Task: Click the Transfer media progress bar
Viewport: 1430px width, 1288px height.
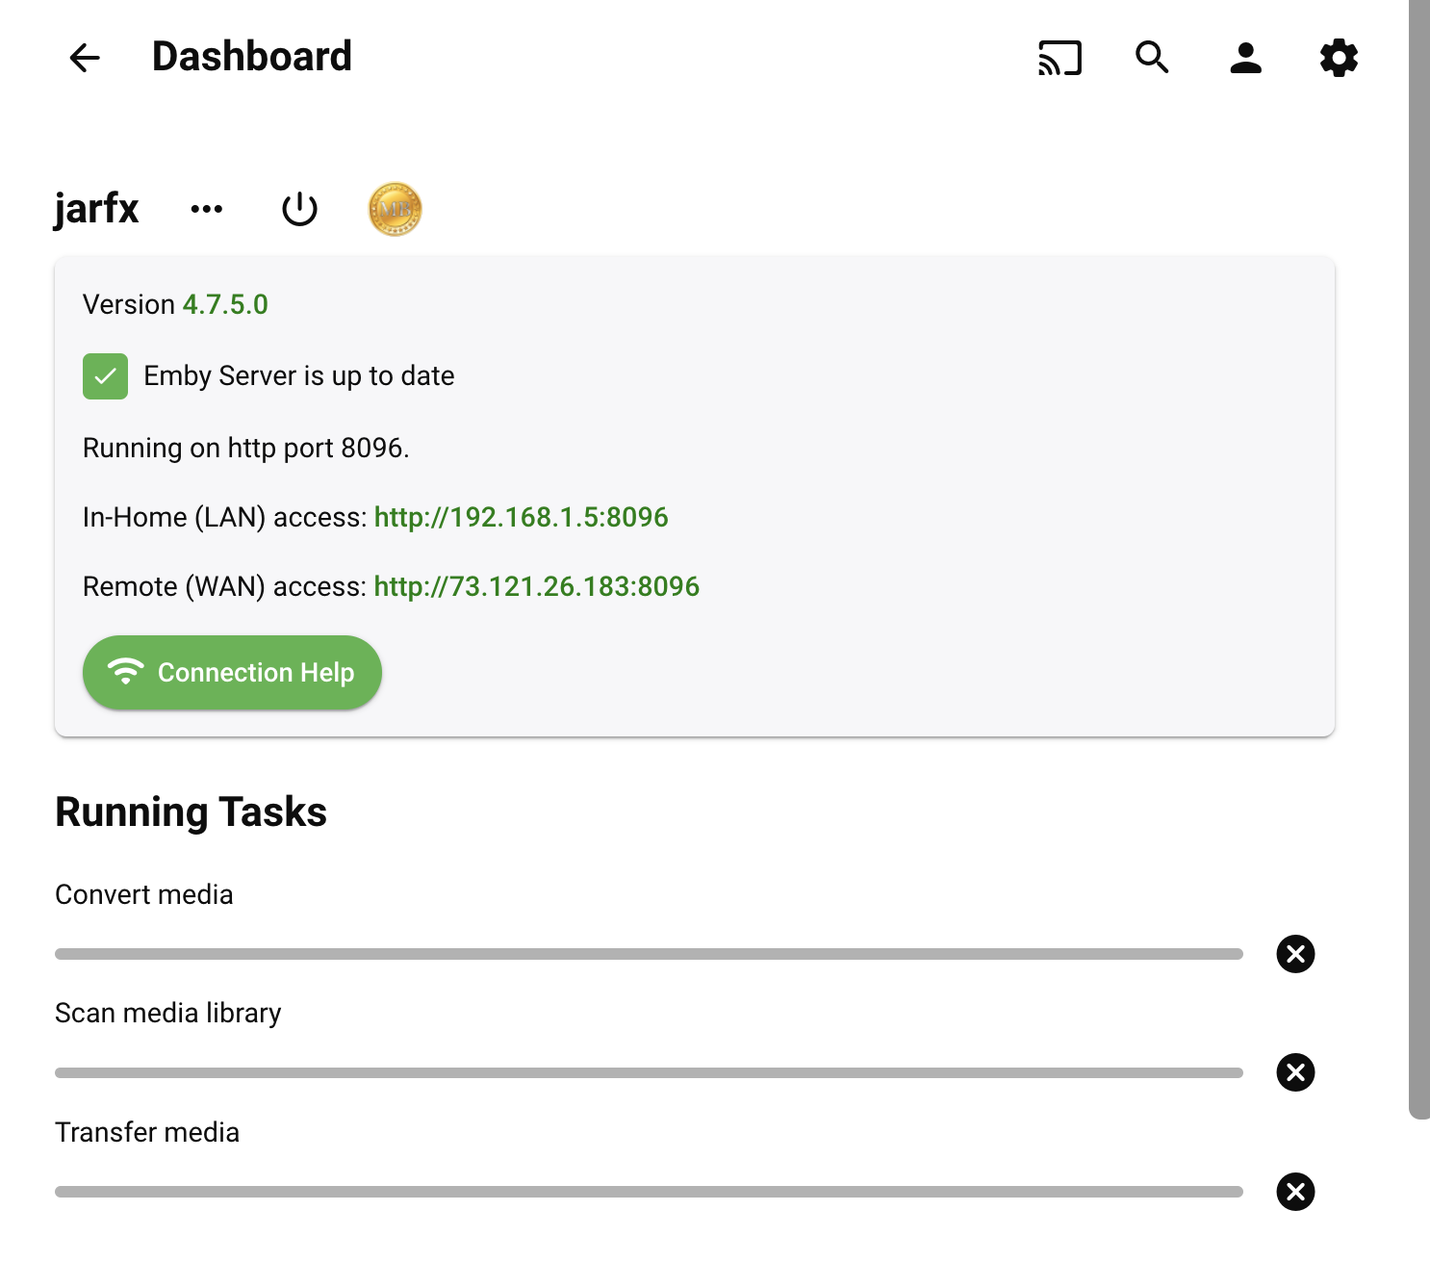Action: click(649, 1192)
